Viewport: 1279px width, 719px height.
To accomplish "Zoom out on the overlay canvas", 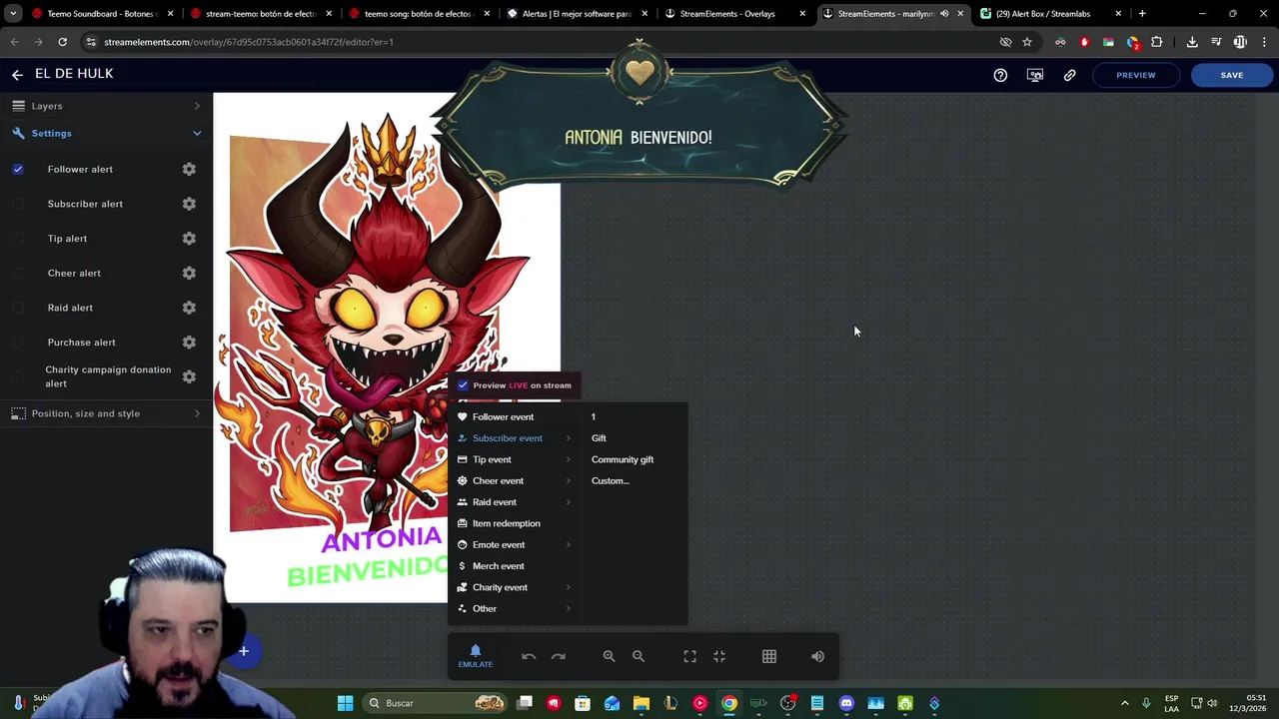I will coord(639,656).
